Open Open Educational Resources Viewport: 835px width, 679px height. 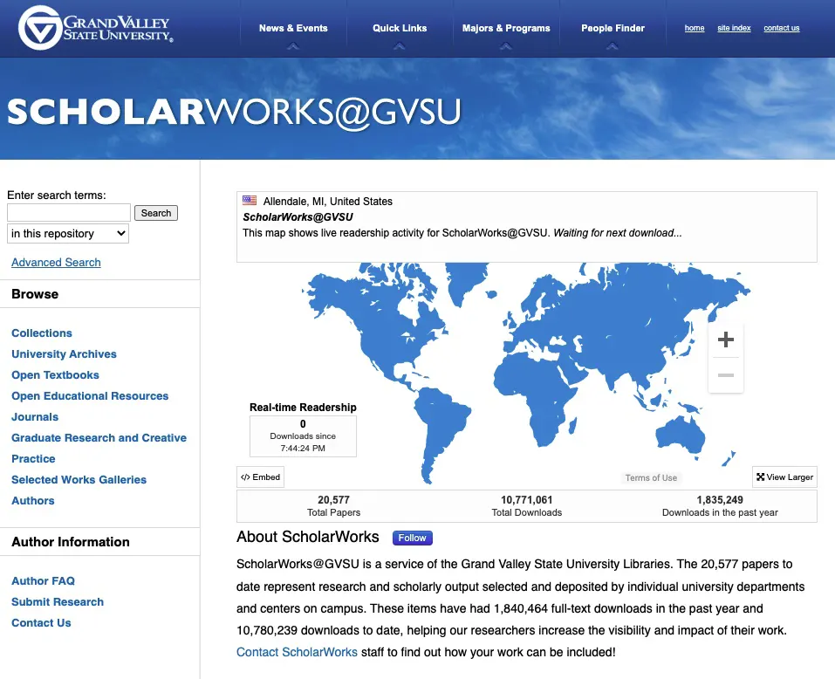tap(90, 395)
